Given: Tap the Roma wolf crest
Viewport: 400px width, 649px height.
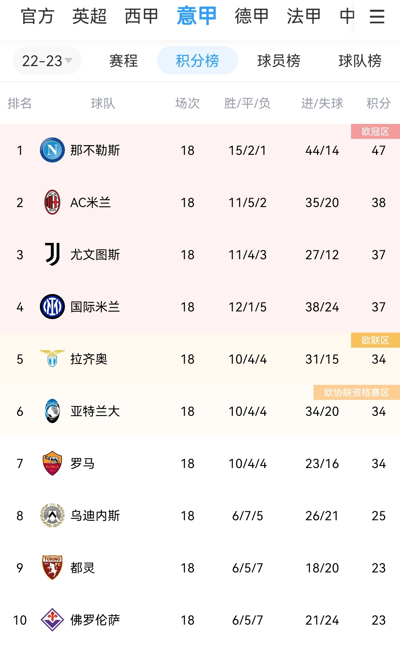Looking at the screenshot, I should point(52,463).
